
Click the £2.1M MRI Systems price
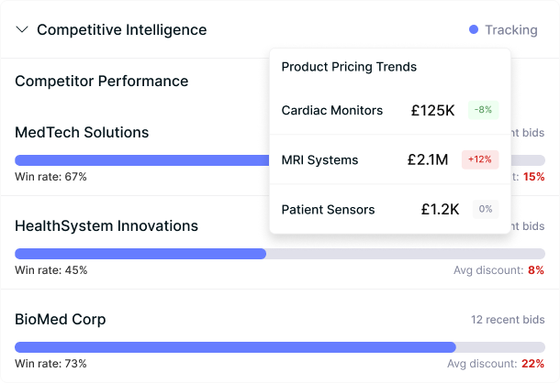pyautogui.click(x=428, y=160)
